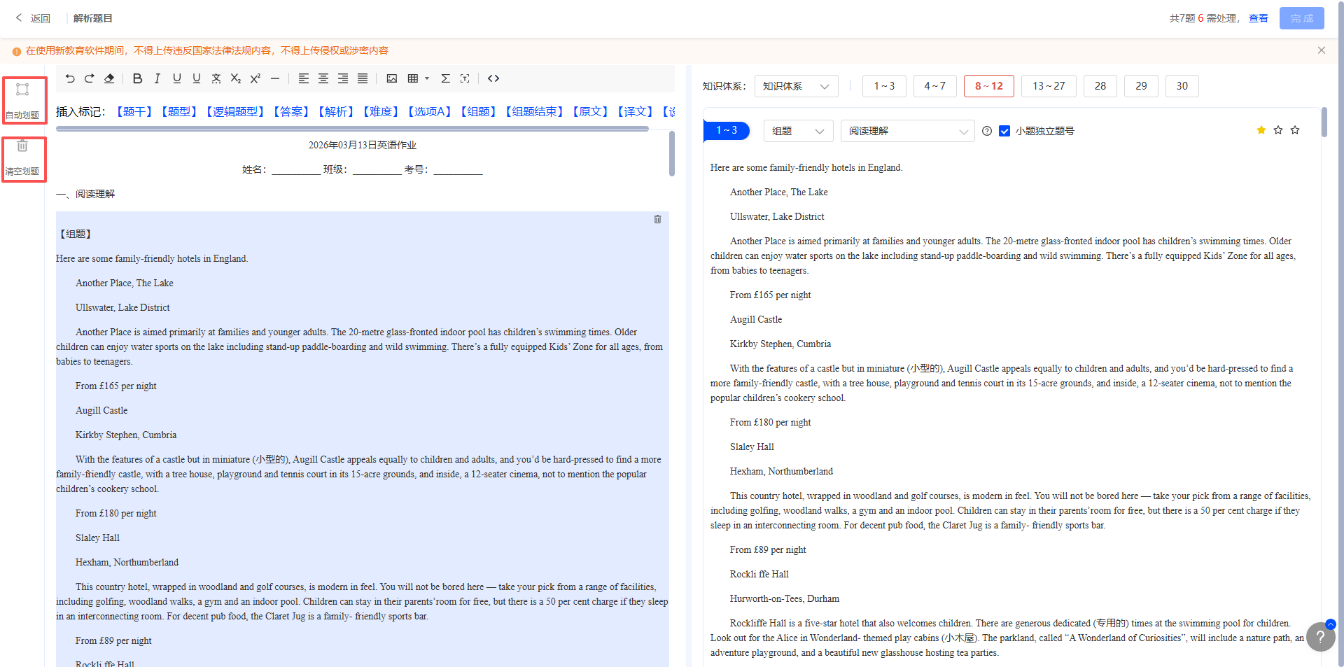Expand the 组题 question type dropdown

[798, 132]
